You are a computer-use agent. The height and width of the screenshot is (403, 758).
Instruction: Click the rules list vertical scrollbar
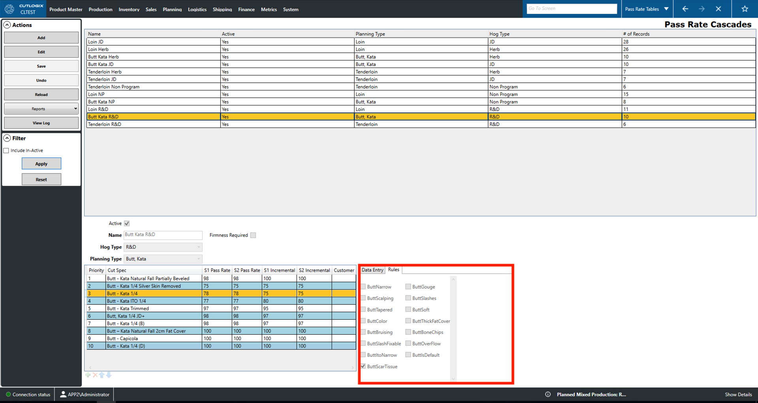coord(453,328)
